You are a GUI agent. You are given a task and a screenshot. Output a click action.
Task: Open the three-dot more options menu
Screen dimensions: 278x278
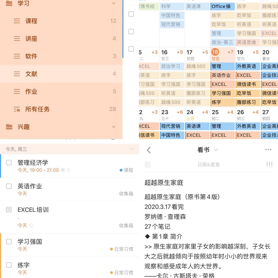click(268, 150)
